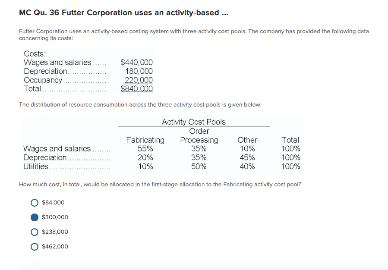Click the Other column header
This screenshot has width=388, height=270.
point(247,140)
